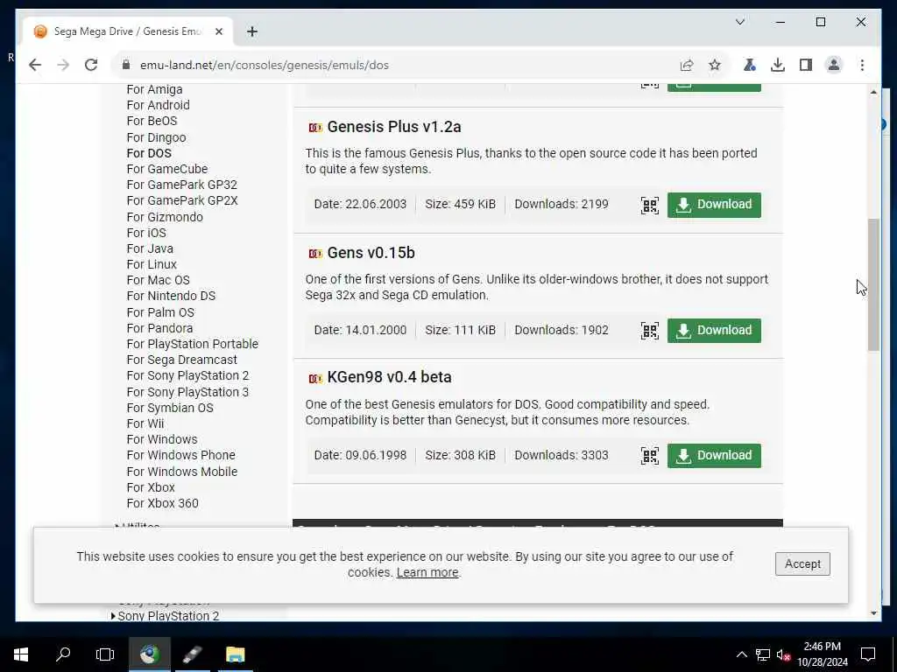Reload the current page

91,65
